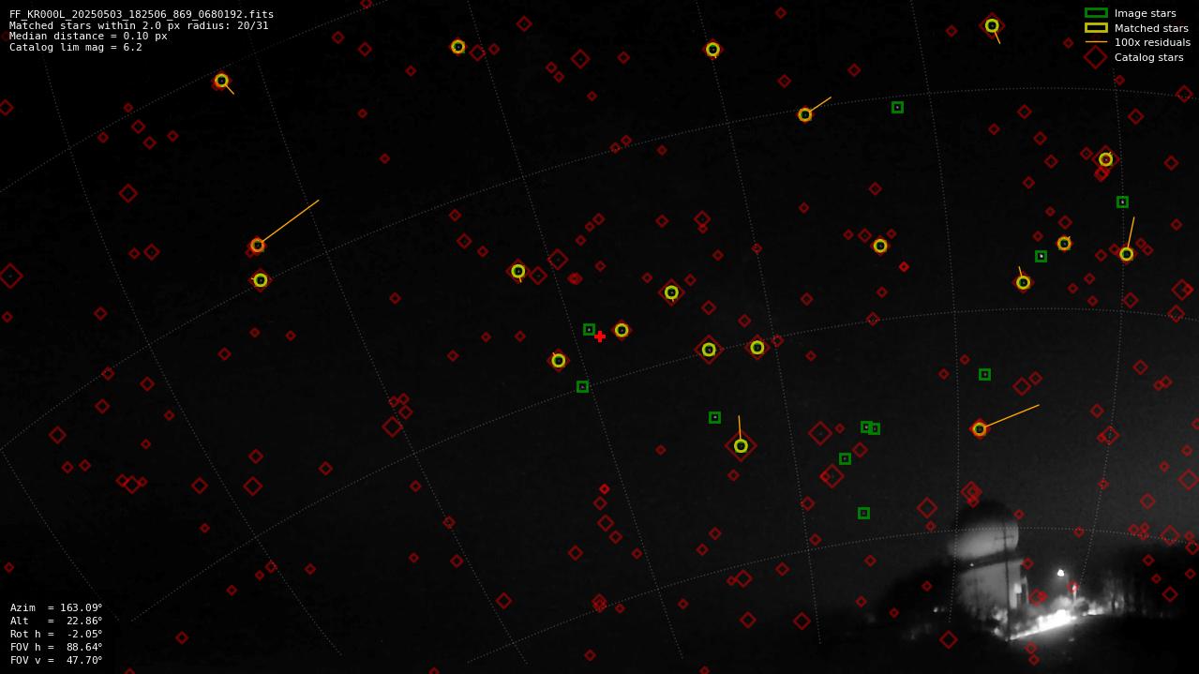Viewport: 1199px width, 674px height.
Task: Click the 'Rot h = -2.05°' readout
Action: (56, 634)
